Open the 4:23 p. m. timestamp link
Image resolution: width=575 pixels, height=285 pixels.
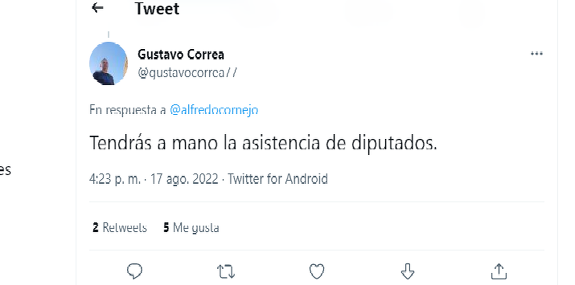(115, 179)
